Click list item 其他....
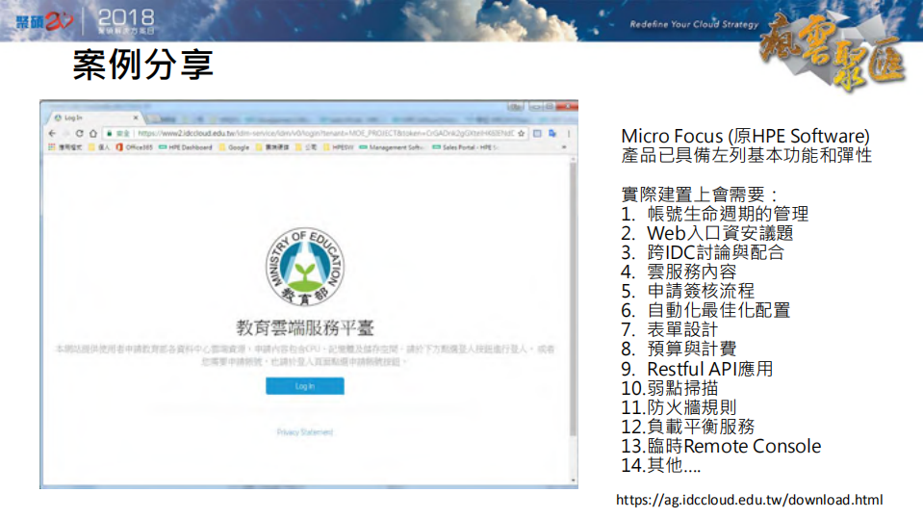The image size is (923, 519). pyautogui.click(x=674, y=465)
